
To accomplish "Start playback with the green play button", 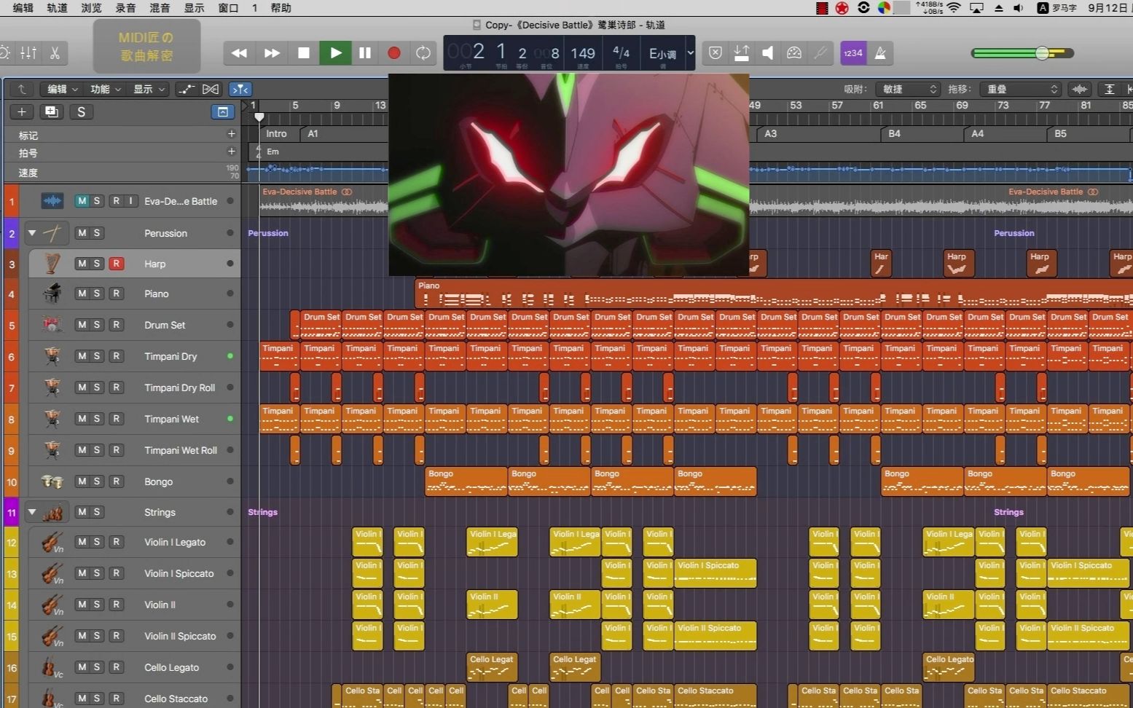I will click(335, 52).
